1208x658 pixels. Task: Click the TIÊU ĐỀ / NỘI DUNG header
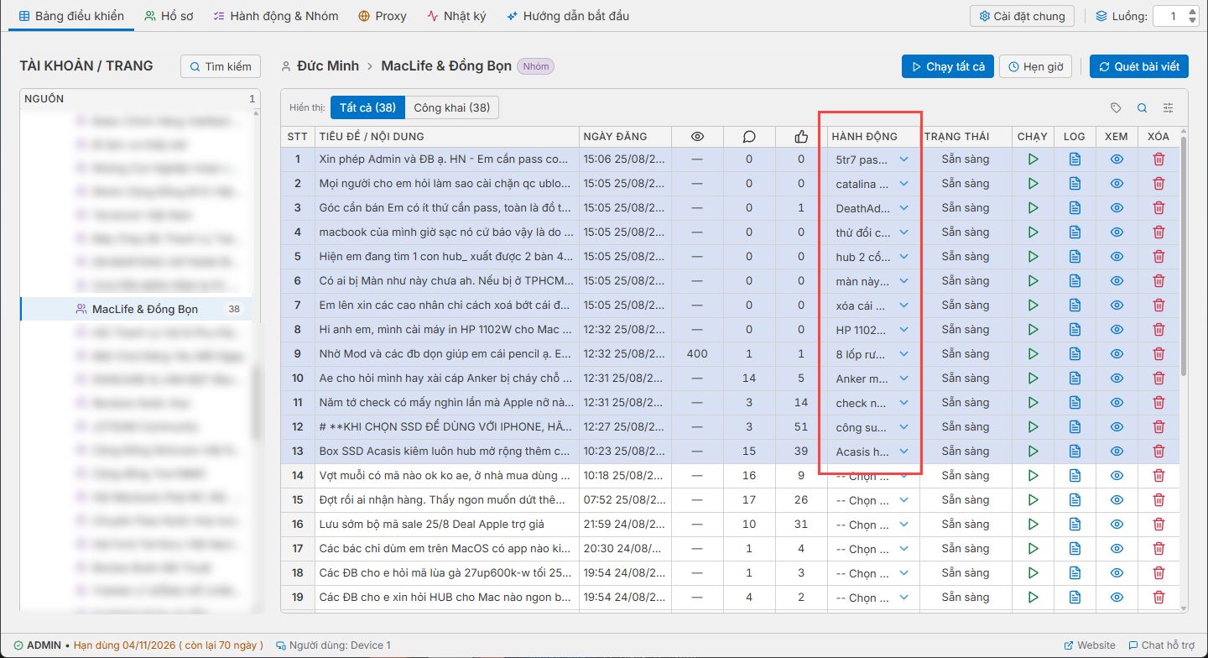[x=447, y=136]
